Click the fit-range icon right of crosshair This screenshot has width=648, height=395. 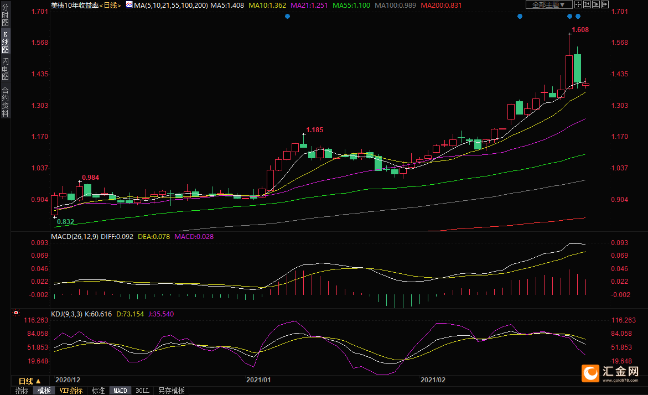coord(587,4)
